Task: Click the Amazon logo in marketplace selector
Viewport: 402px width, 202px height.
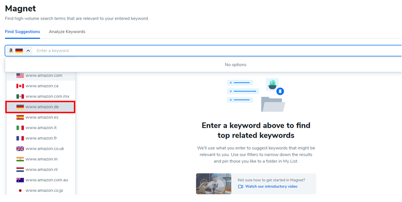Action: click(11, 51)
